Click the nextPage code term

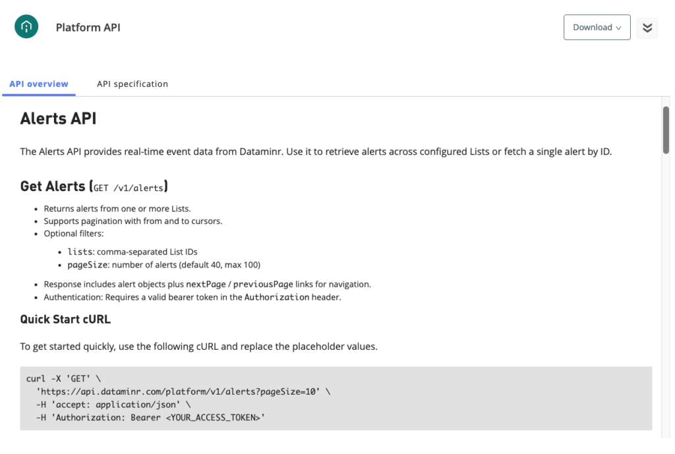point(207,285)
